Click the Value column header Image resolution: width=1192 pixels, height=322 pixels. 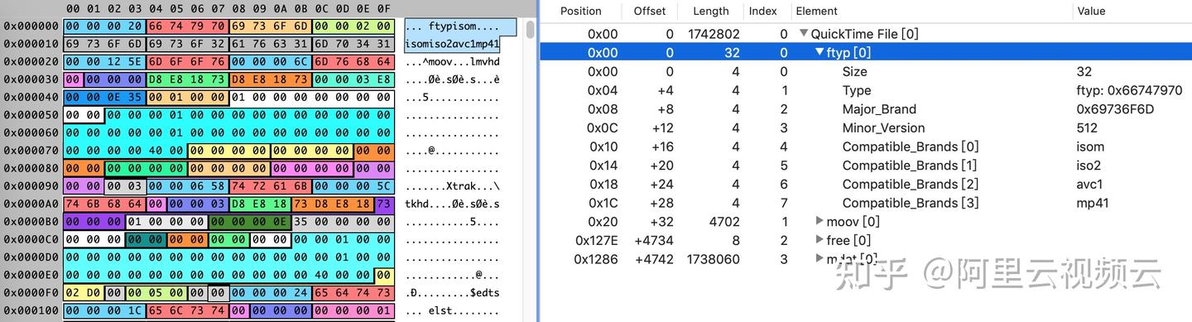click(x=1092, y=11)
